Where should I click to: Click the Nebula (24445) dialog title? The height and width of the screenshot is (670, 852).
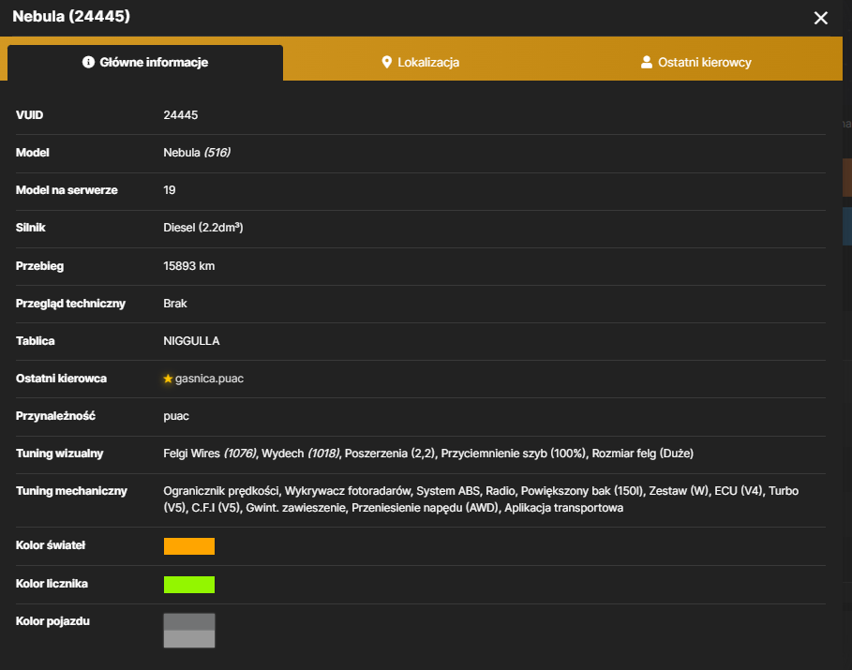point(71,16)
